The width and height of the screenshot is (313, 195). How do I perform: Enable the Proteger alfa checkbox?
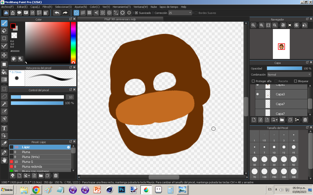pyautogui.click(x=253, y=81)
